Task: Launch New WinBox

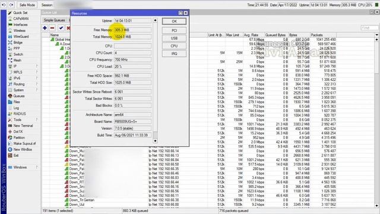Action: coord(23,149)
